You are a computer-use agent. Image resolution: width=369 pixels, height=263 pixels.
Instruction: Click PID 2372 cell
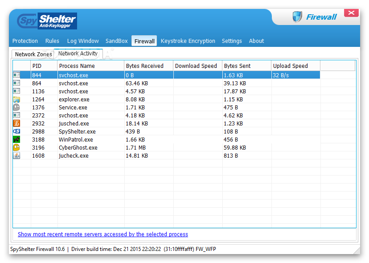point(38,115)
